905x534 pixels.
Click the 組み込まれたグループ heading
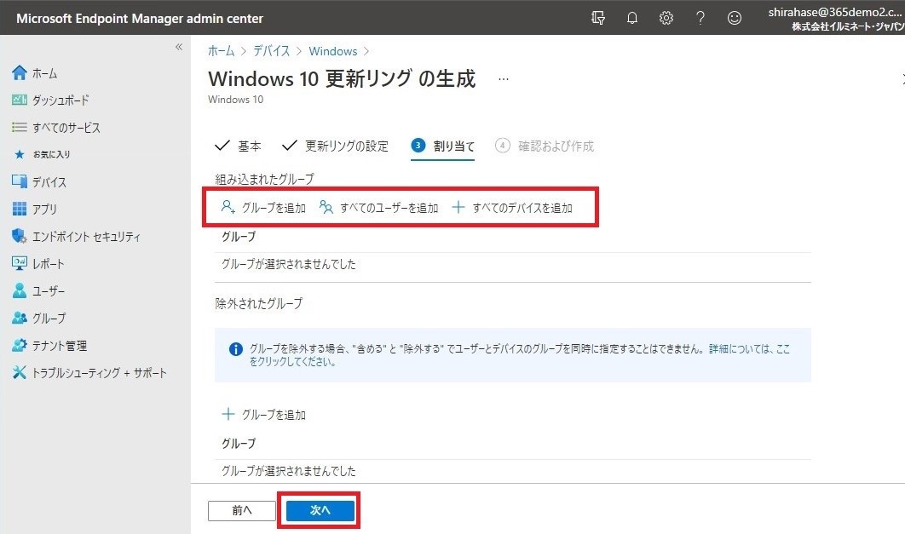coord(264,180)
